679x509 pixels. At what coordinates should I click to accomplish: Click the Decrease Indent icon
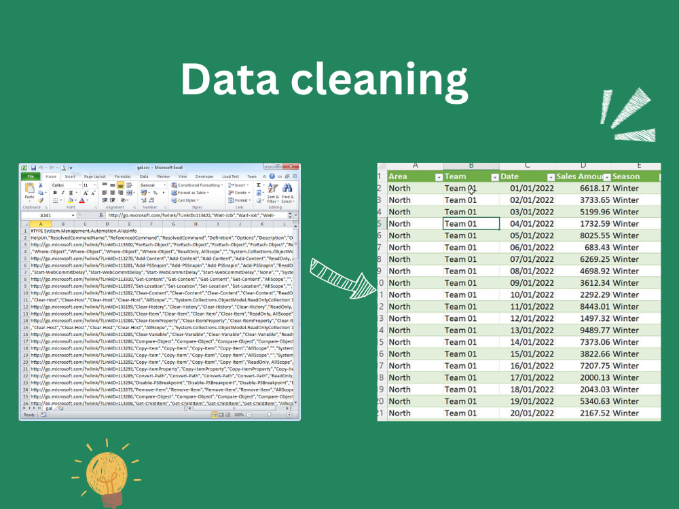click(105, 200)
